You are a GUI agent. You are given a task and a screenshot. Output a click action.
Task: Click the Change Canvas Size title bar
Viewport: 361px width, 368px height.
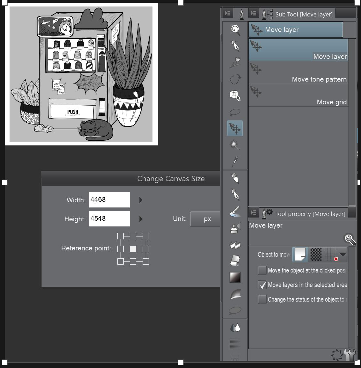pos(131,179)
